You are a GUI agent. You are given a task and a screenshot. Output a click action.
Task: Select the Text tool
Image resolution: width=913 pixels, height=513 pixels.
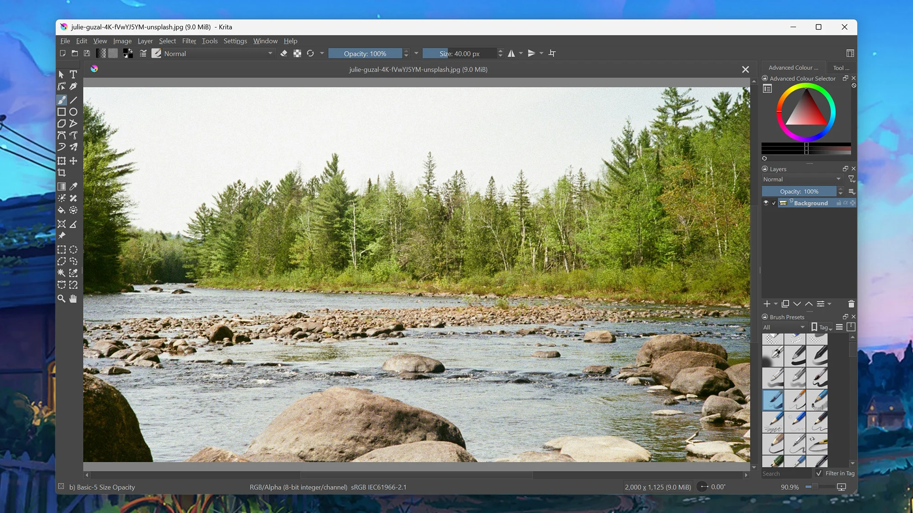[73, 74]
